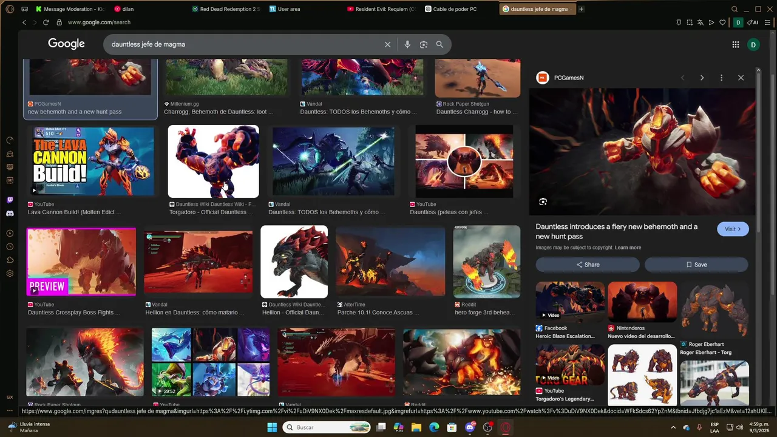Close the PCGamesN image preview panel
Screen dimensions: 777x437
pos(741,78)
